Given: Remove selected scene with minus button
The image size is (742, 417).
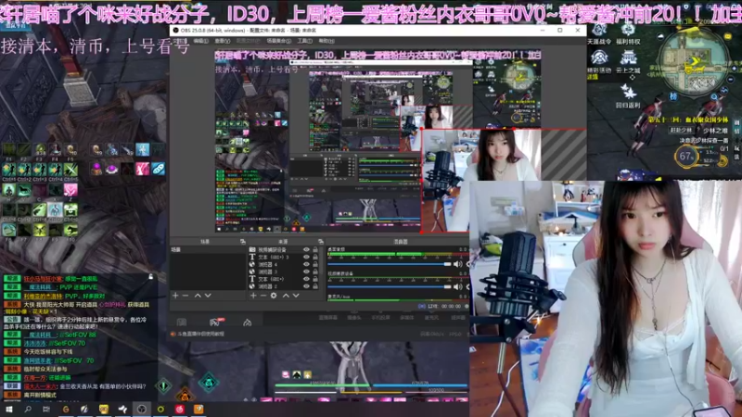Looking at the screenshot, I should [185, 296].
